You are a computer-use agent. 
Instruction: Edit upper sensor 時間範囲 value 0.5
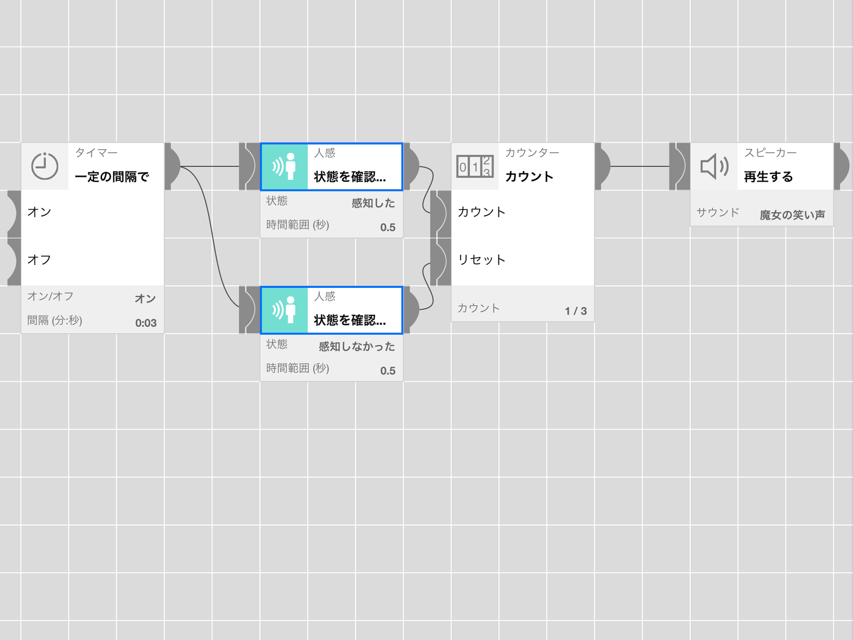[388, 227]
